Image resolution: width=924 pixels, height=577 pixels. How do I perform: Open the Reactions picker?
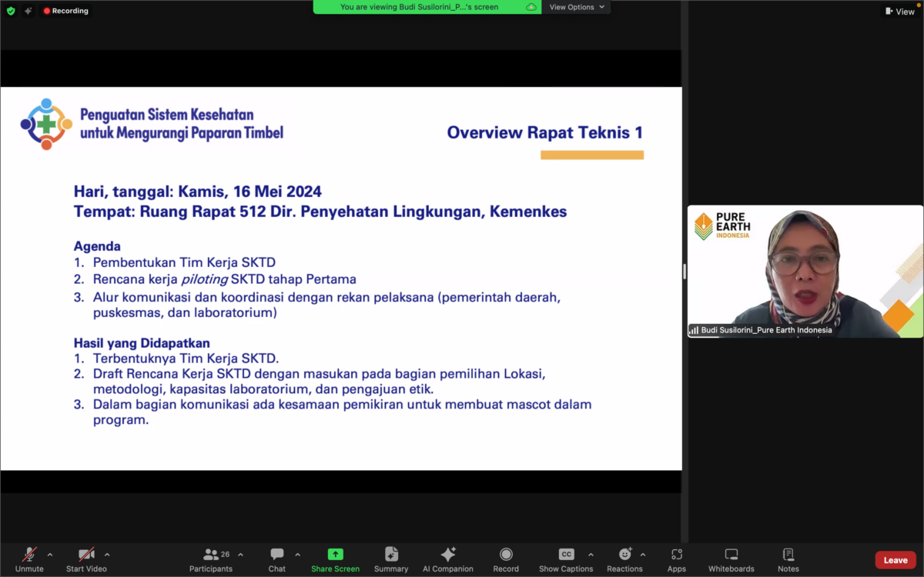coord(624,559)
